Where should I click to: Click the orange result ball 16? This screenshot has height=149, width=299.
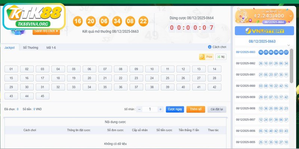click(78, 21)
